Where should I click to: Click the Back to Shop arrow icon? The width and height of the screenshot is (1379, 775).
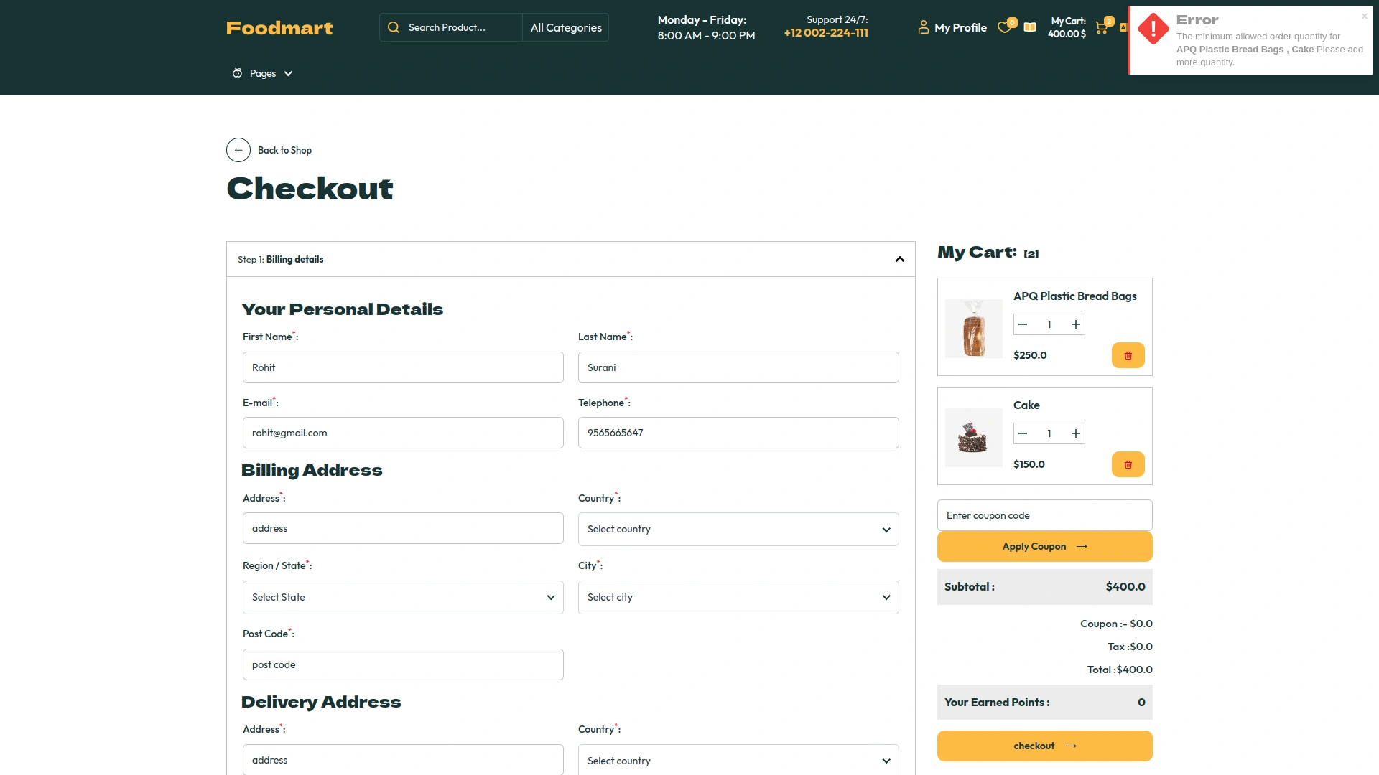[238, 150]
